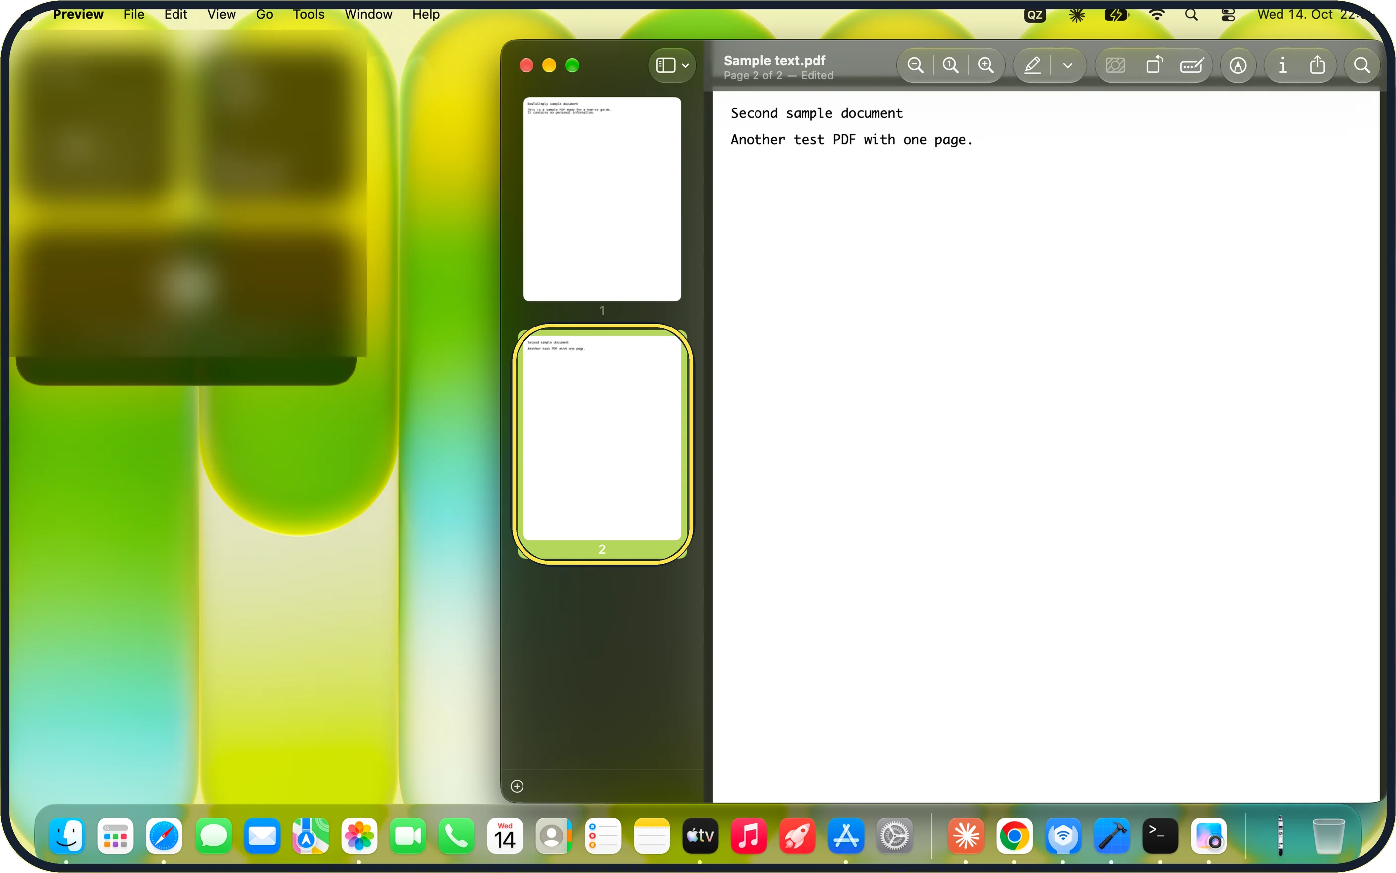Click the Form Filling toolbar icon
1396x873 pixels.
pos(1192,66)
